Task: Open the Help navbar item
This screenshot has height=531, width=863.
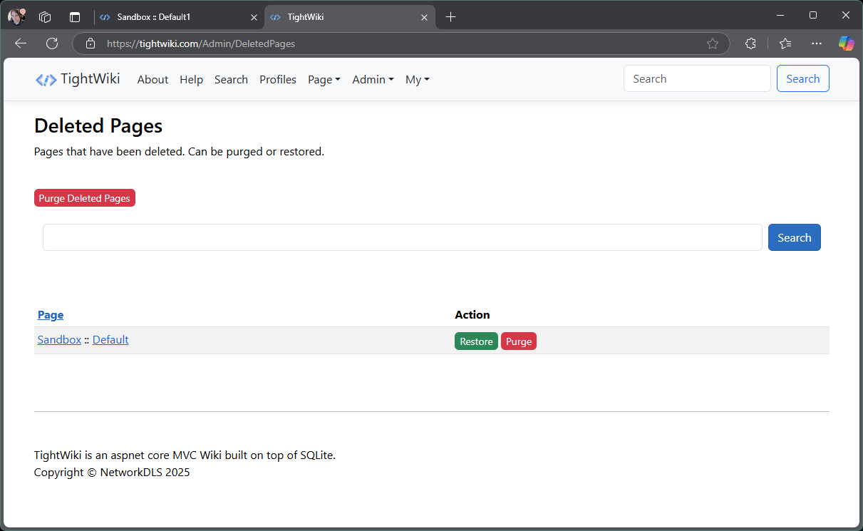Action: tap(191, 80)
